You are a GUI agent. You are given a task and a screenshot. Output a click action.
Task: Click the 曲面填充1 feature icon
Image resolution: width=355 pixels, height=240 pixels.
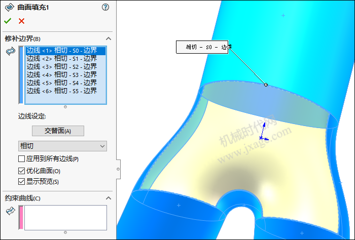tap(9, 8)
